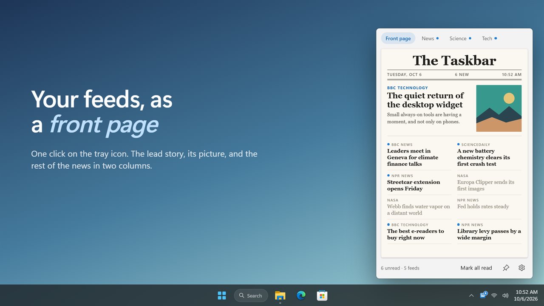This screenshot has width=544, height=306.
Task: Open Microsoft Store from taskbar
Action: (x=322, y=295)
